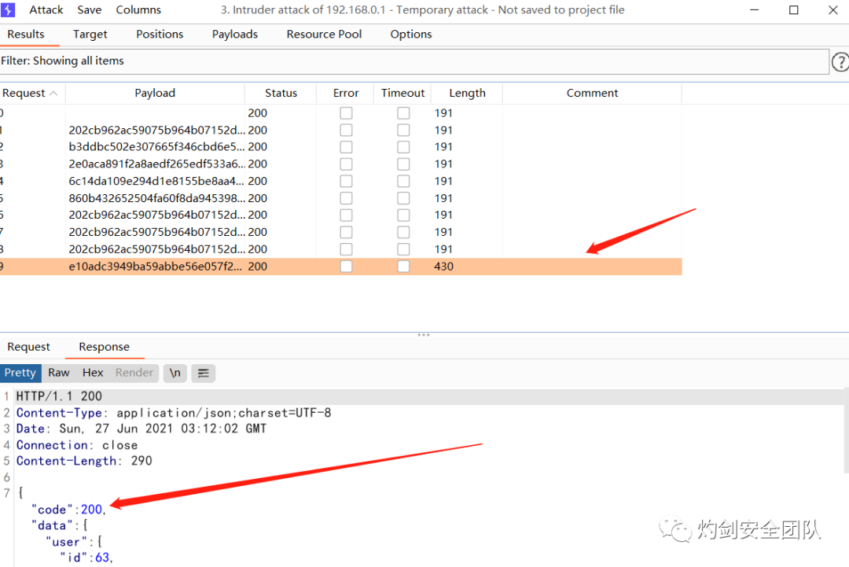Click the Content-Type header line
The height and width of the screenshot is (567, 849).
[x=174, y=413]
